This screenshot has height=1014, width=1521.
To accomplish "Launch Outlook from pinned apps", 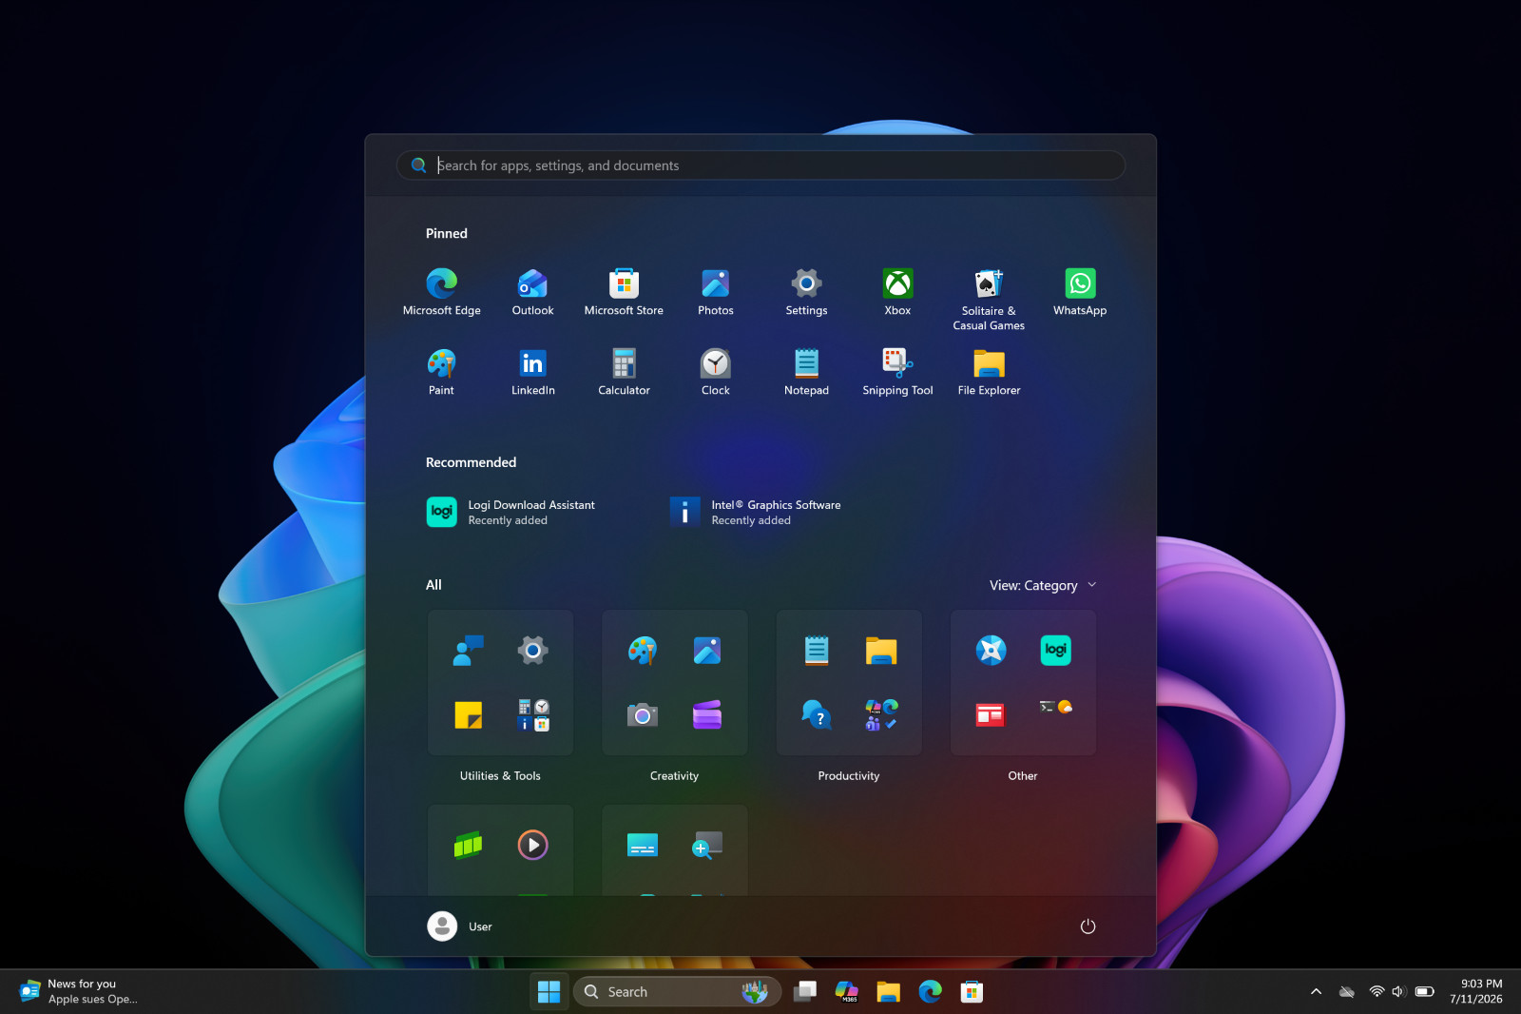I will (x=532, y=292).
